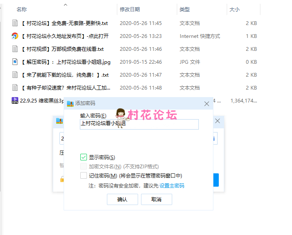
Task: Click the 大小 column header
Action: (x=234, y=9)
